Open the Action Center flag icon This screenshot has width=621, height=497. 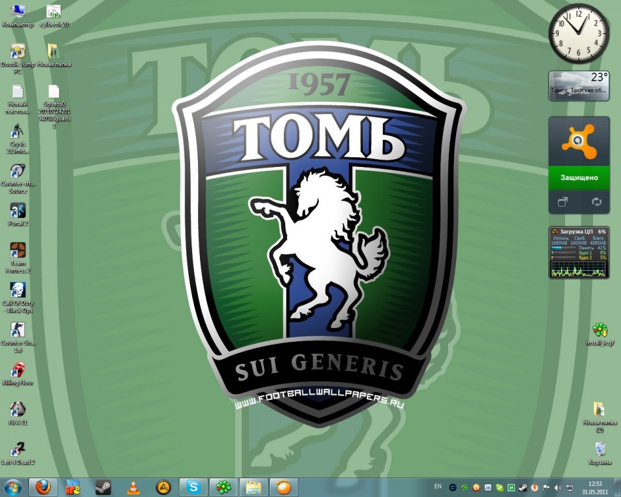click(x=546, y=487)
